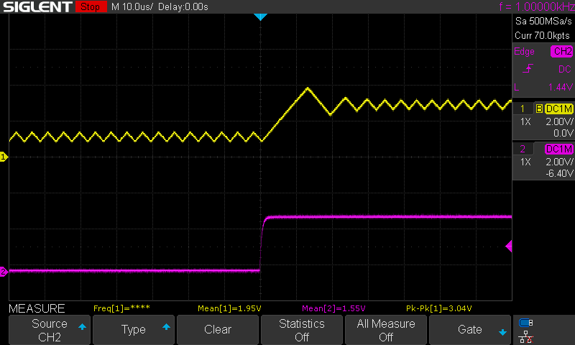Screen dimensions: 575x345
Task: Click the red Stop status indicator
Action: [91, 6]
